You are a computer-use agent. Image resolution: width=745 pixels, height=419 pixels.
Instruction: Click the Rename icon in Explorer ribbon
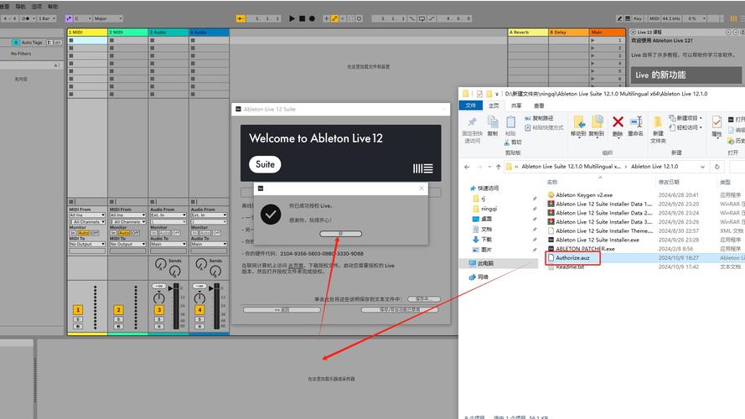[x=636, y=122]
